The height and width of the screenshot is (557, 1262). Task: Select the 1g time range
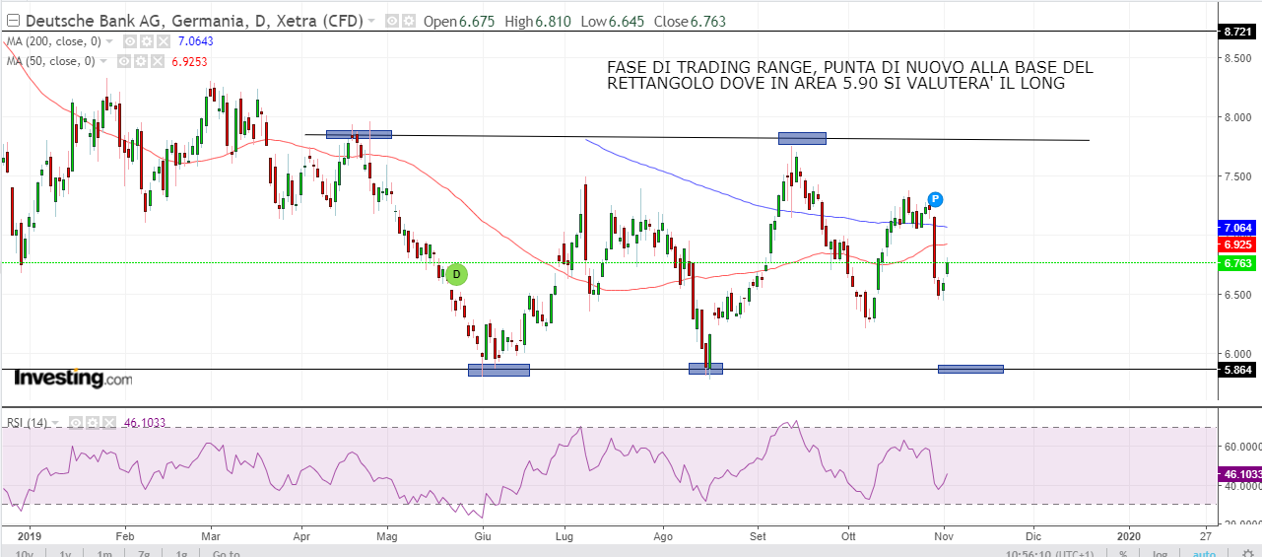point(181,552)
